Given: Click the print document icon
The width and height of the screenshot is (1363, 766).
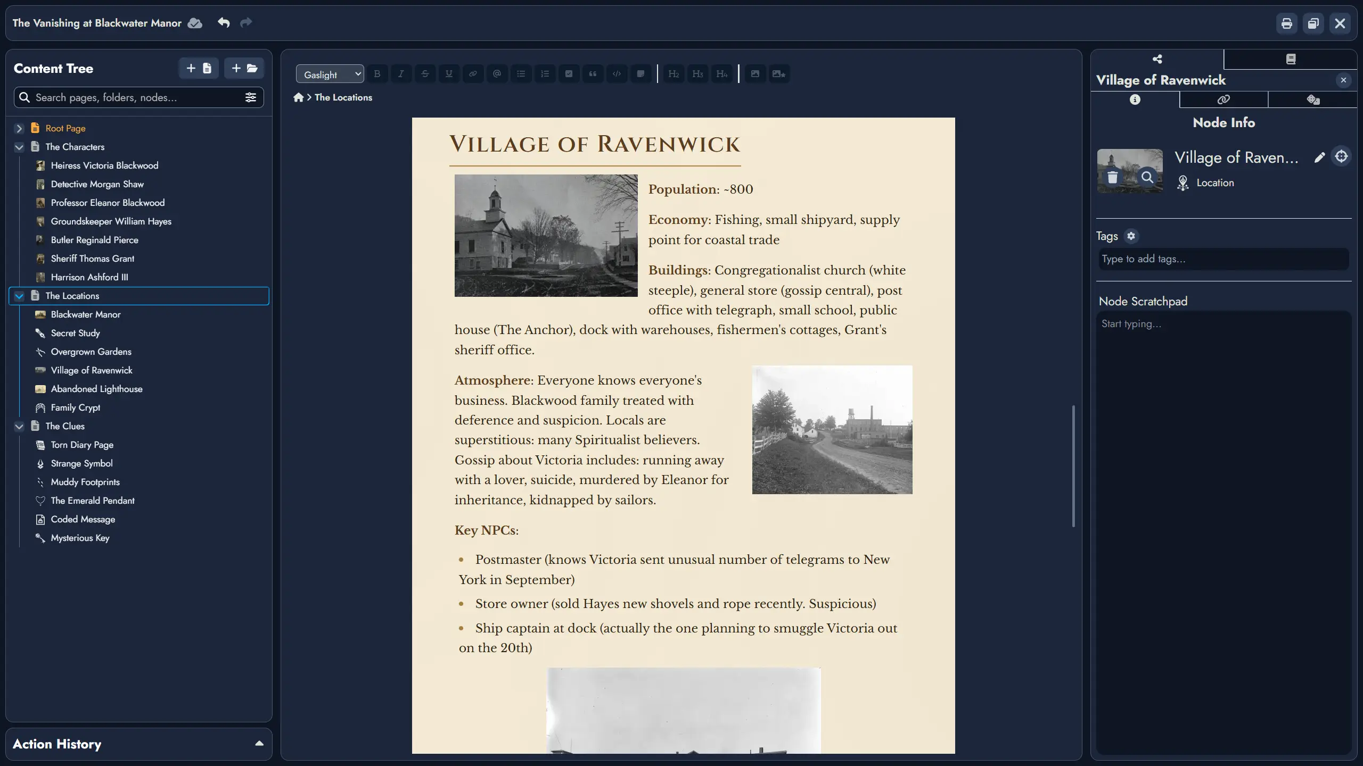Looking at the screenshot, I should click(1286, 23).
